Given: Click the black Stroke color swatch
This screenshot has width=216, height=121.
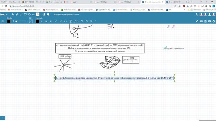Looking at the screenshot, I should (9, 21).
